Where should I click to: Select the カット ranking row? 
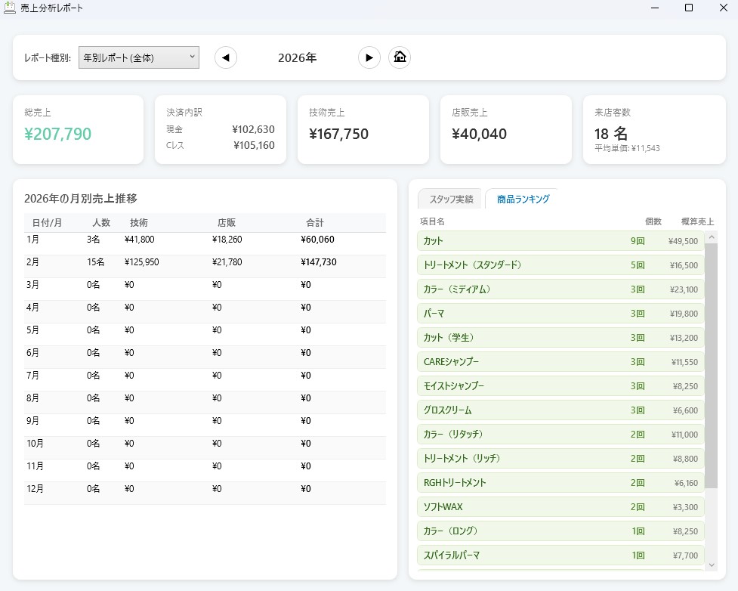click(x=560, y=241)
